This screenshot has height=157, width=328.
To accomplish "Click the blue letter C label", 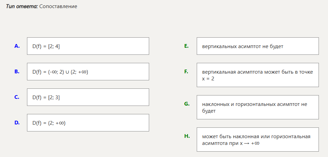I will (17, 97).
